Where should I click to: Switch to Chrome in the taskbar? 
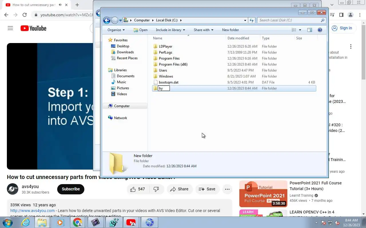(77, 222)
